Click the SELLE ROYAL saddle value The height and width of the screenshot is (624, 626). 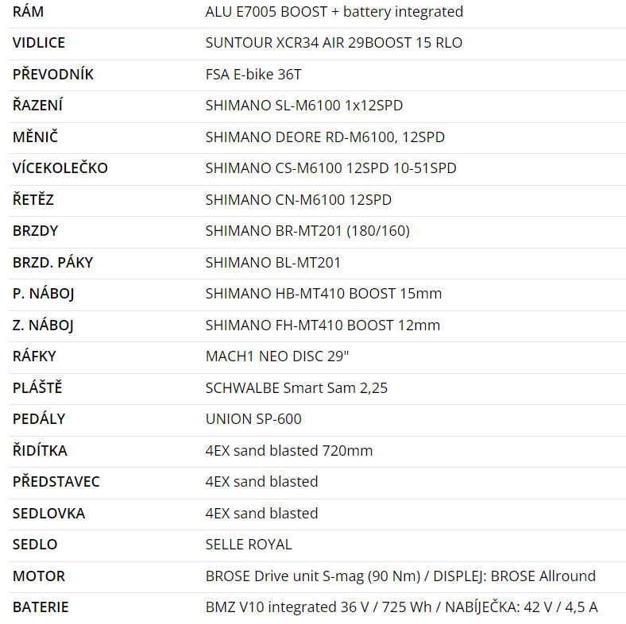249,545
